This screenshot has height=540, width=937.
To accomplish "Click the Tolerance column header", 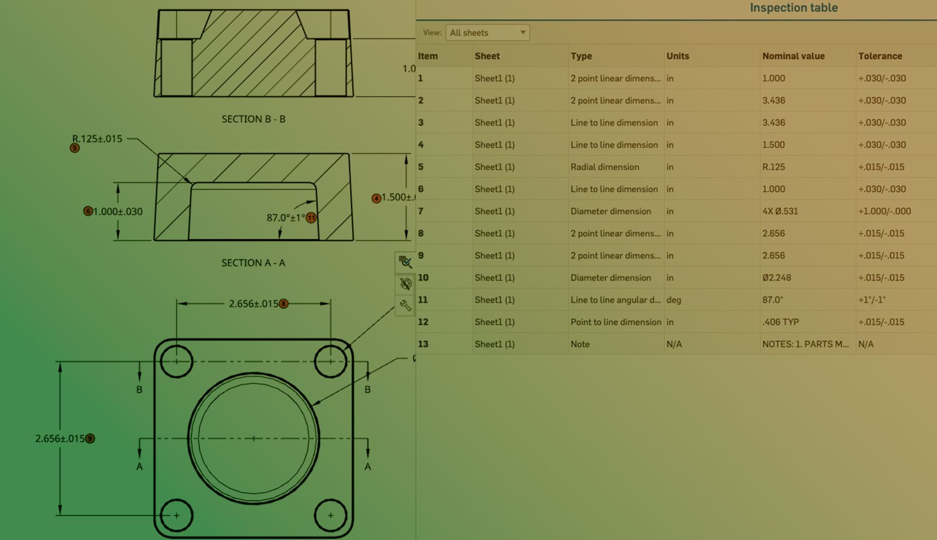I will 880,56.
